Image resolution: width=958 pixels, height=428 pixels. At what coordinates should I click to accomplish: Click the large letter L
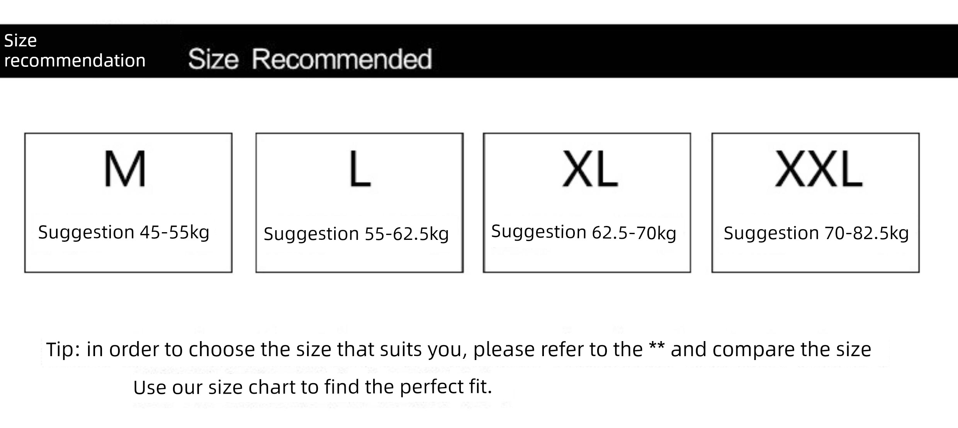click(360, 169)
